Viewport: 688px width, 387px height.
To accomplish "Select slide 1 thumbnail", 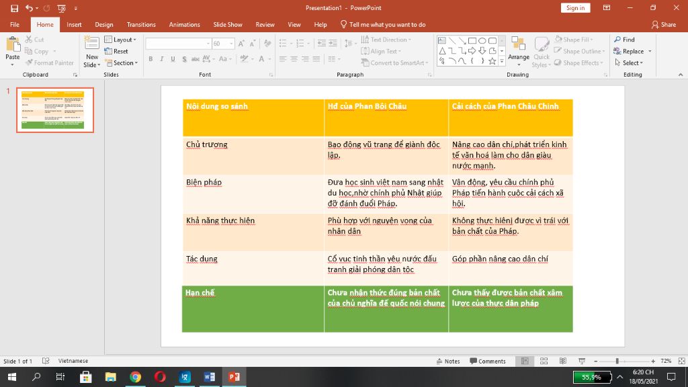I will pyautogui.click(x=55, y=110).
